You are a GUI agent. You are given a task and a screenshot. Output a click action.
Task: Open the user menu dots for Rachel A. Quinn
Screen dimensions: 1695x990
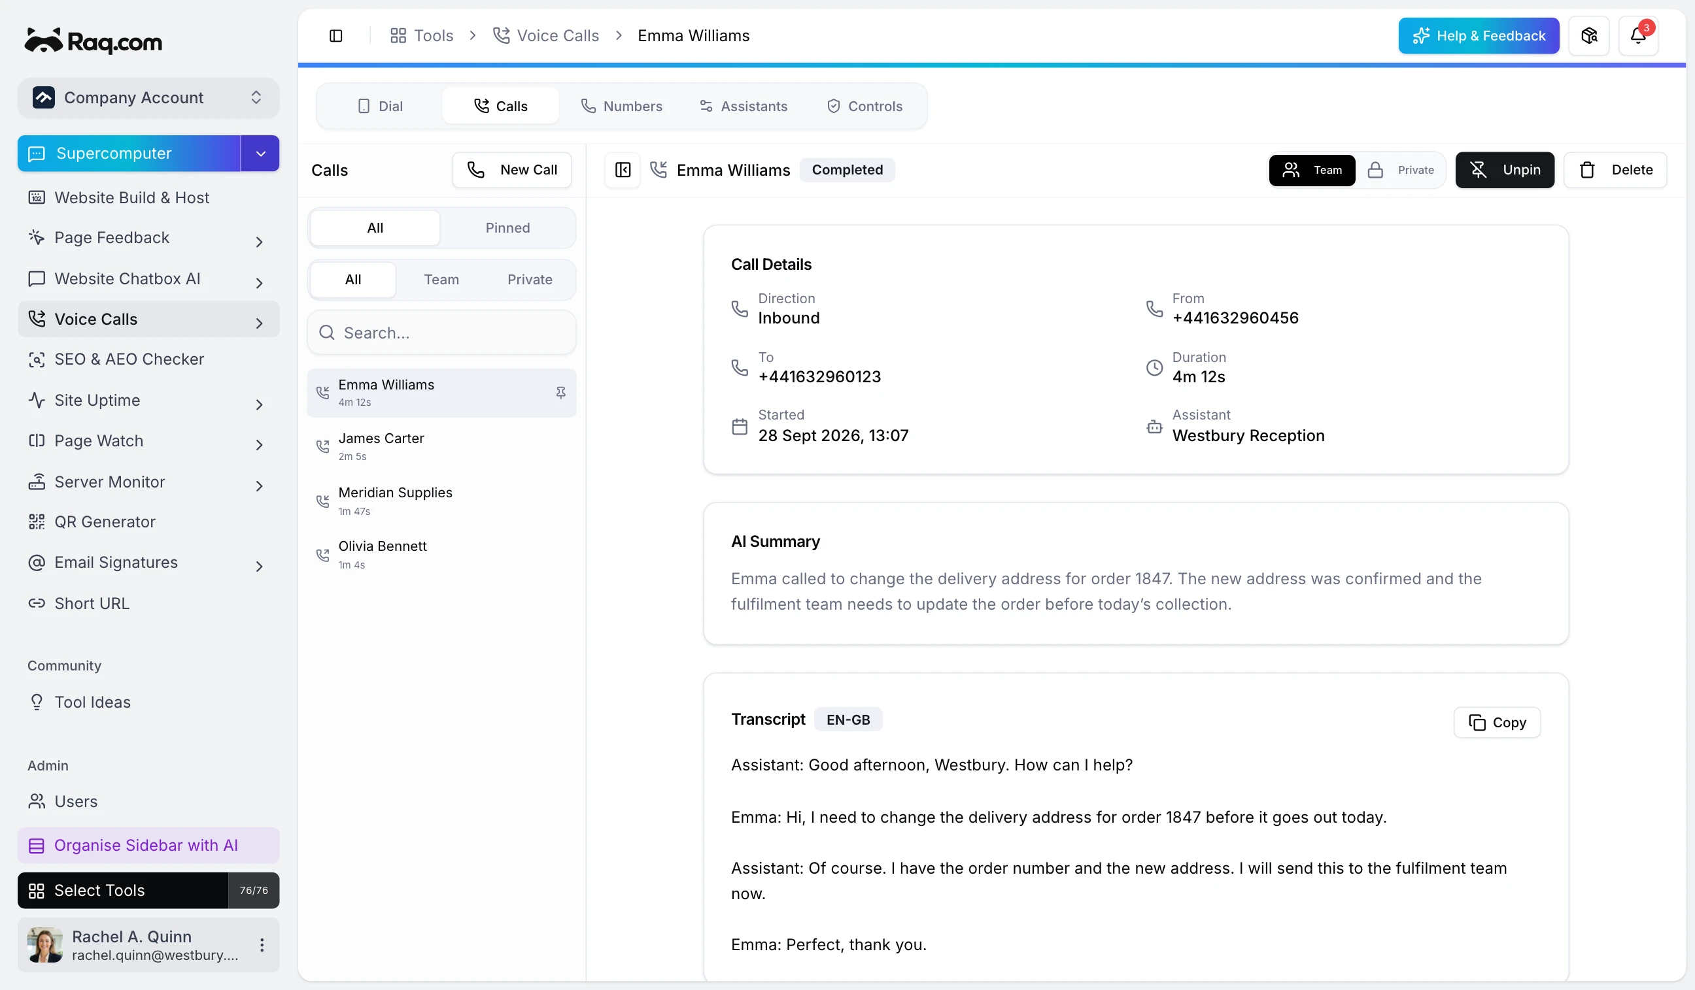pyautogui.click(x=262, y=945)
